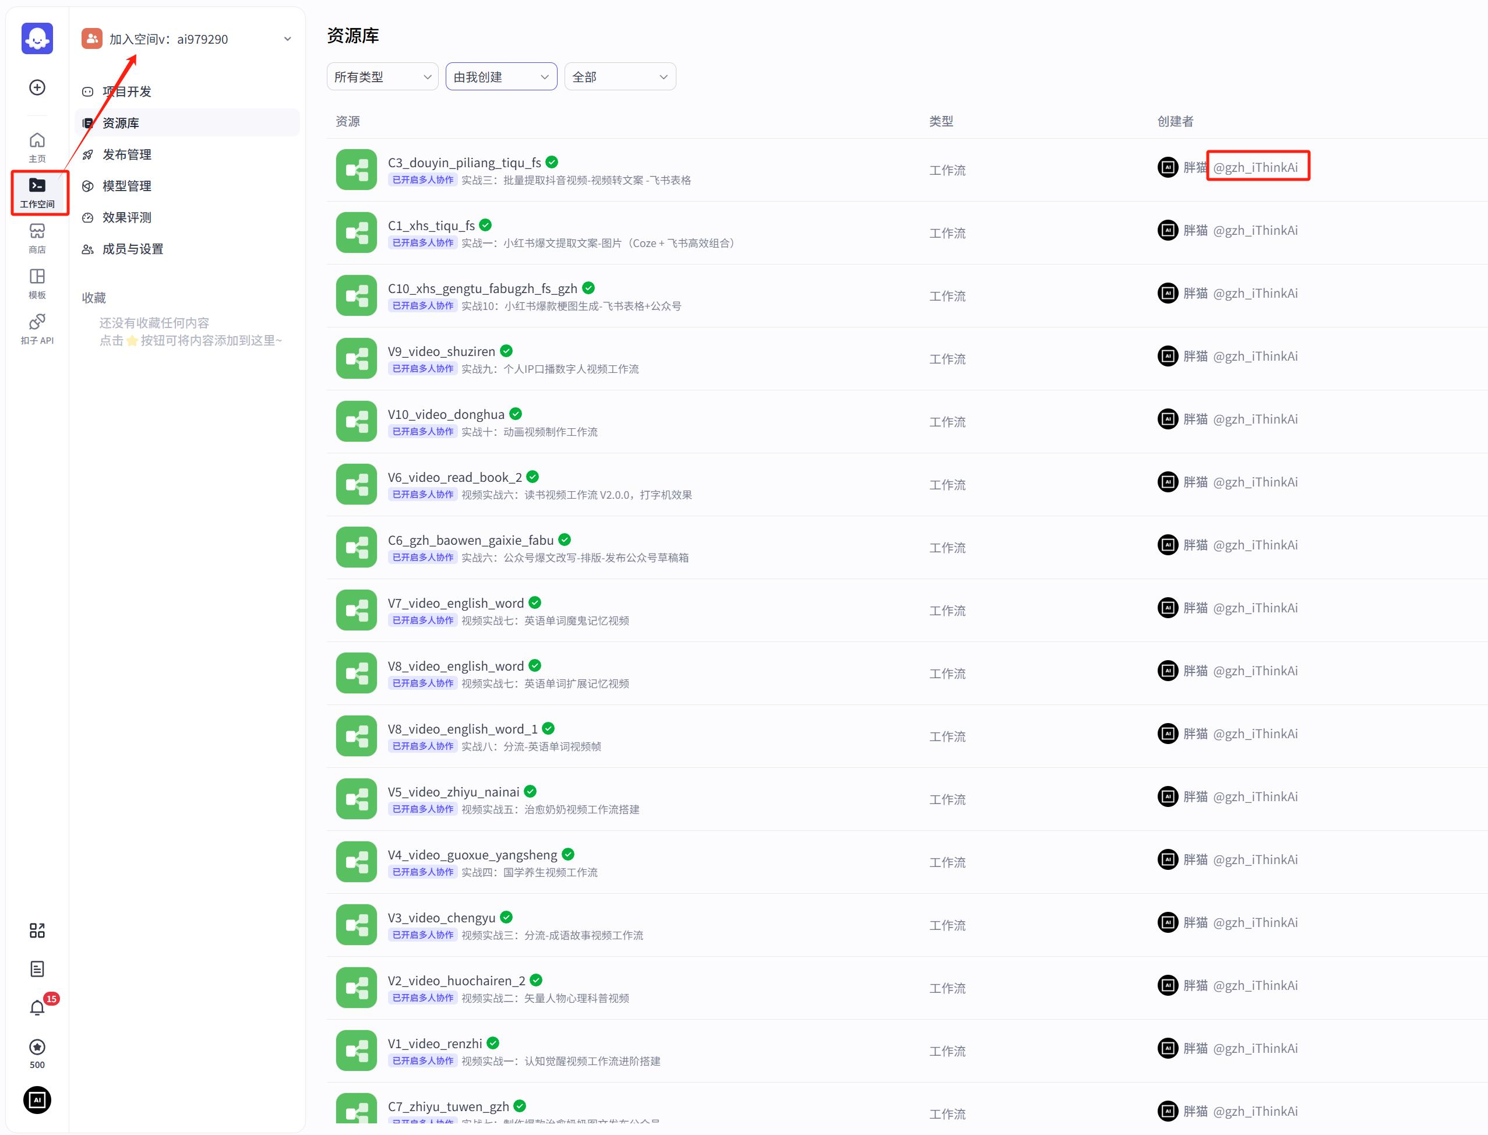Open notifications bell with 15 badge
Viewport: 1488px width, 1135px height.
point(37,1007)
